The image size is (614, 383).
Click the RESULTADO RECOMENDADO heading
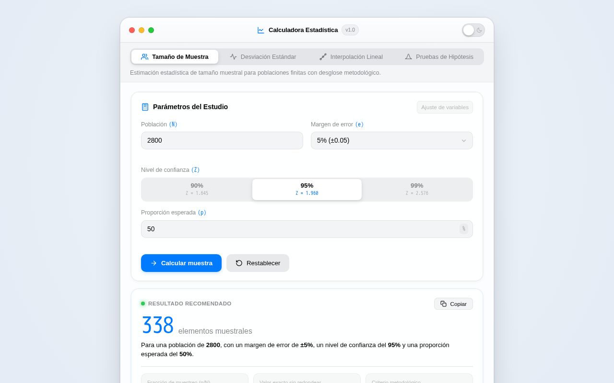point(190,304)
